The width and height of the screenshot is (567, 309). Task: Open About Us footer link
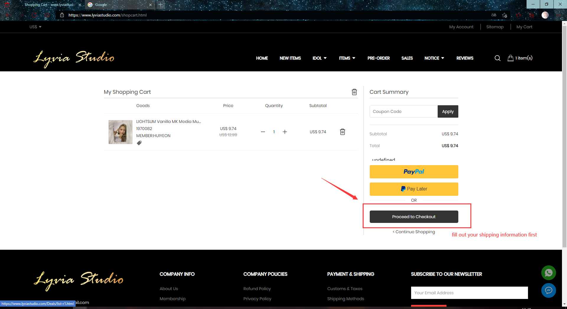point(169,289)
